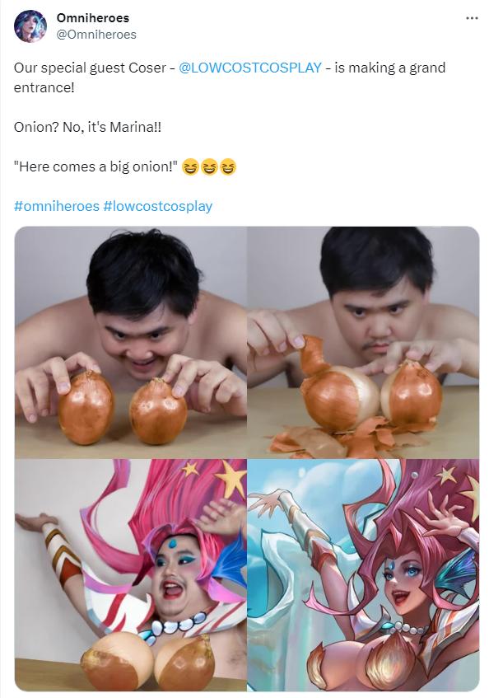Viewport: 489px width, 698px height.
Task: Open the three-dot more options menu
Action: coord(472,18)
